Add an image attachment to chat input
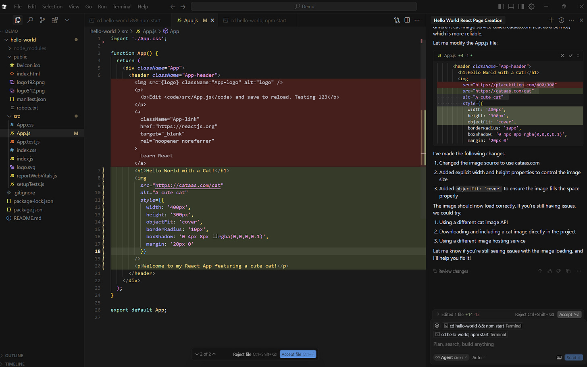 pos(559,357)
